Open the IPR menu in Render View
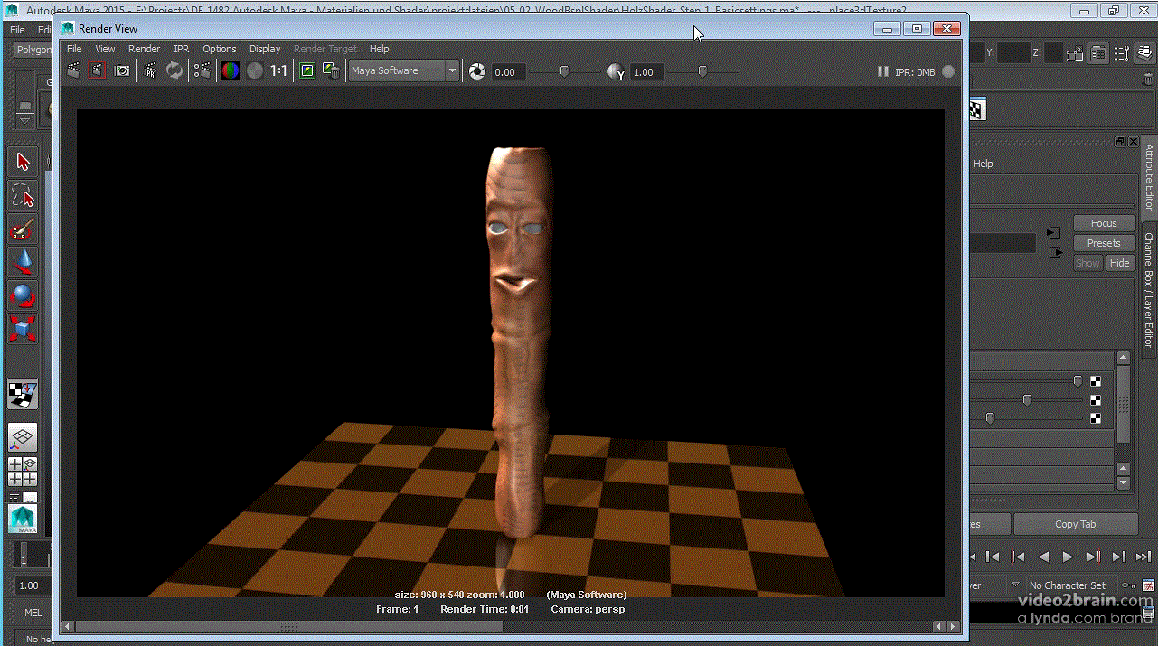The image size is (1158, 646). (182, 49)
